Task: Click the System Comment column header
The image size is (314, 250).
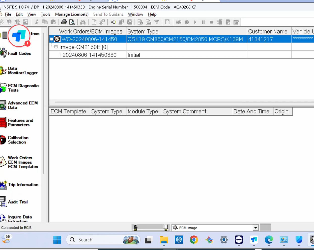Action: [x=197, y=111]
